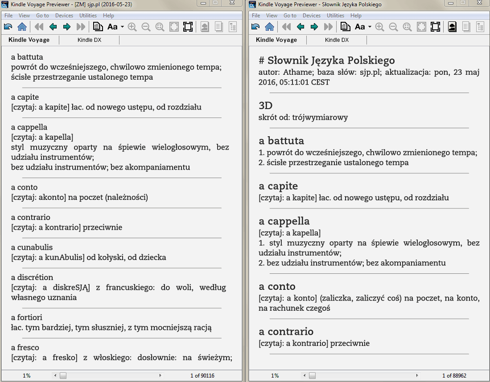Open the Aa font dropdown arrow in right window
Image resolution: width=490 pixels, height=382 pixels.
370,27
